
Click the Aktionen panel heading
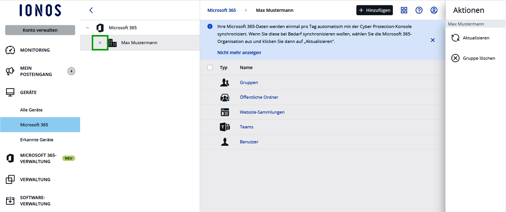pyautogui.click(x=469, y=10)
